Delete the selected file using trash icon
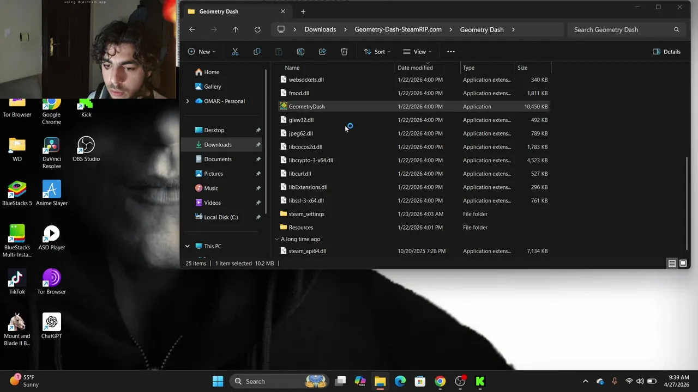This screenshot has width=698, height=392. (344, 52)
